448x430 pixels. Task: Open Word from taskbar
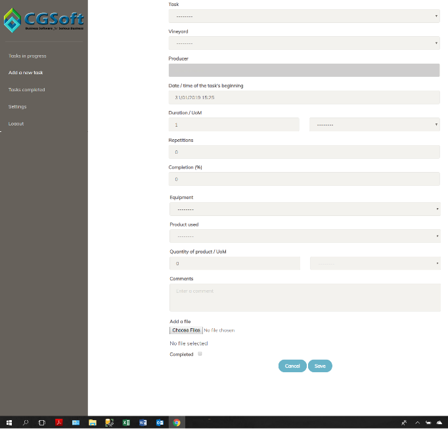coord(143,423)
